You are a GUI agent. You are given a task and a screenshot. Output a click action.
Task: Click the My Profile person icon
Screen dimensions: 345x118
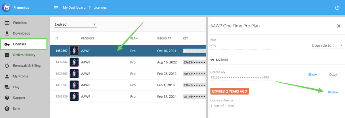[x=7, y=76]
